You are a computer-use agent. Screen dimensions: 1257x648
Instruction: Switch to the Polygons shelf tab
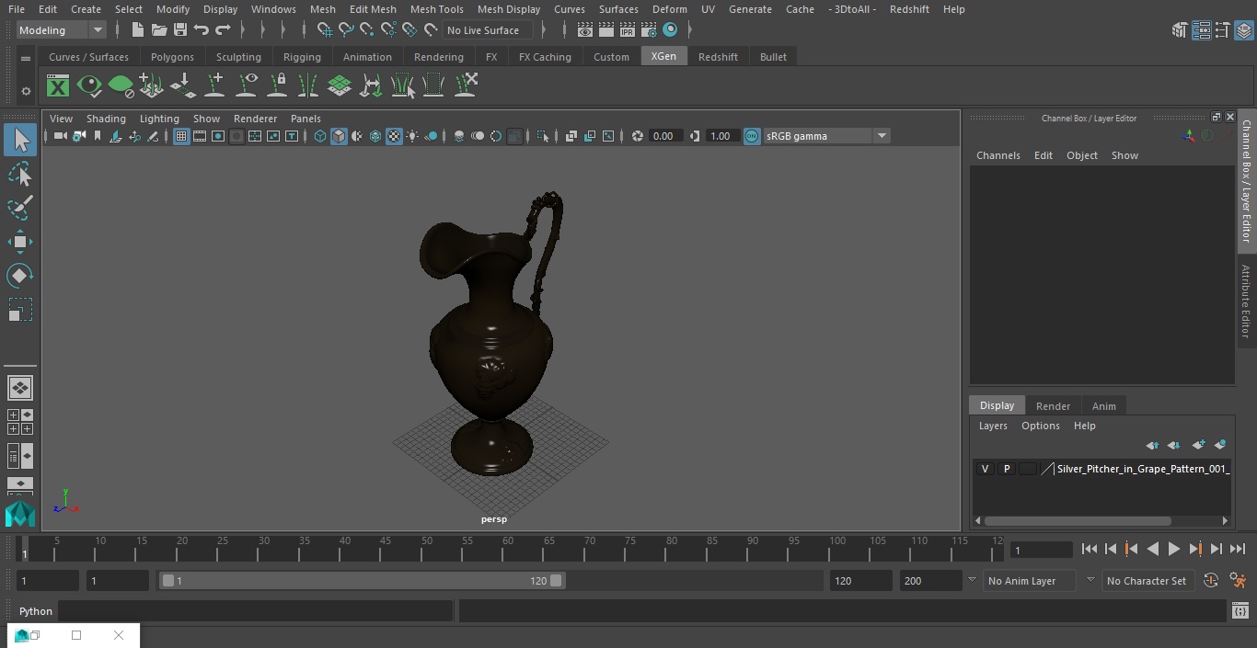point(172,57)
